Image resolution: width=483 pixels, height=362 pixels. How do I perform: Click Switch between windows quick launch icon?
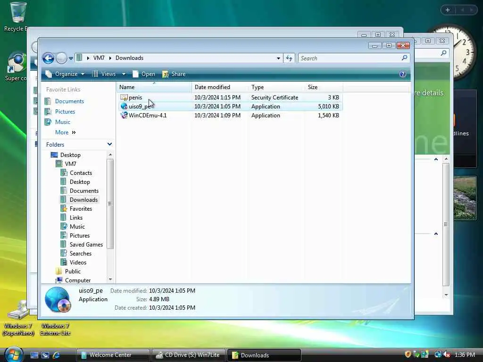tap(45, 355)
